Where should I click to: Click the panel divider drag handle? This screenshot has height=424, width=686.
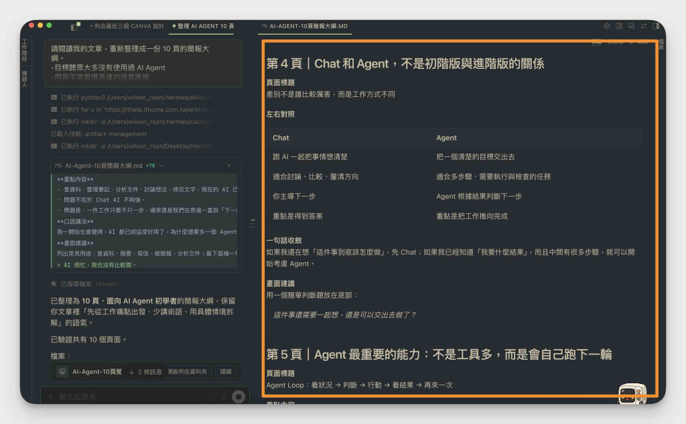tap(253, 223)
